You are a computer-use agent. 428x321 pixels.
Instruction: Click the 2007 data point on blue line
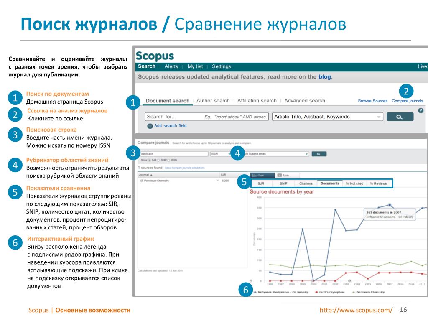click(x=390, y=205)
